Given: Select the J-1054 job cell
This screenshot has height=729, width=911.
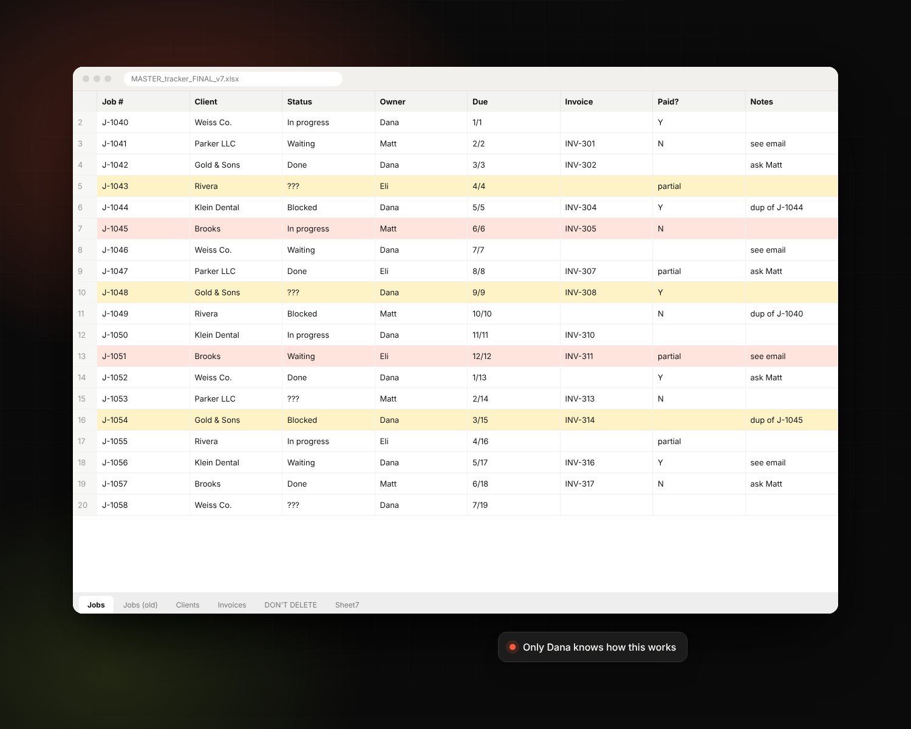Looking at the screenshot, I should click(143, 420).
